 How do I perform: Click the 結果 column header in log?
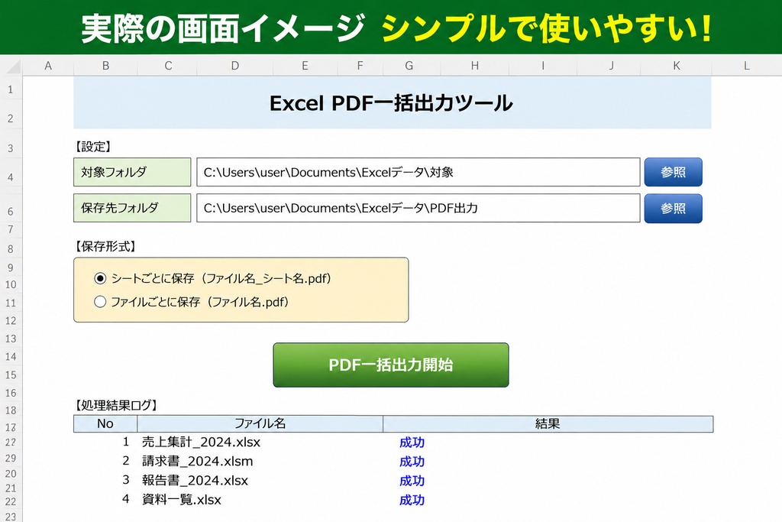coord(548,423)
